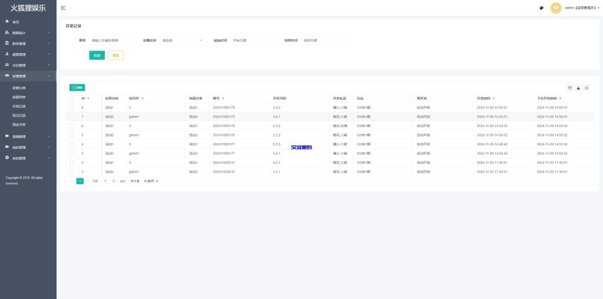Tick the select-all checkbox in table header
The width and height of the screenshot is (603, 299).
coord(72,98)
